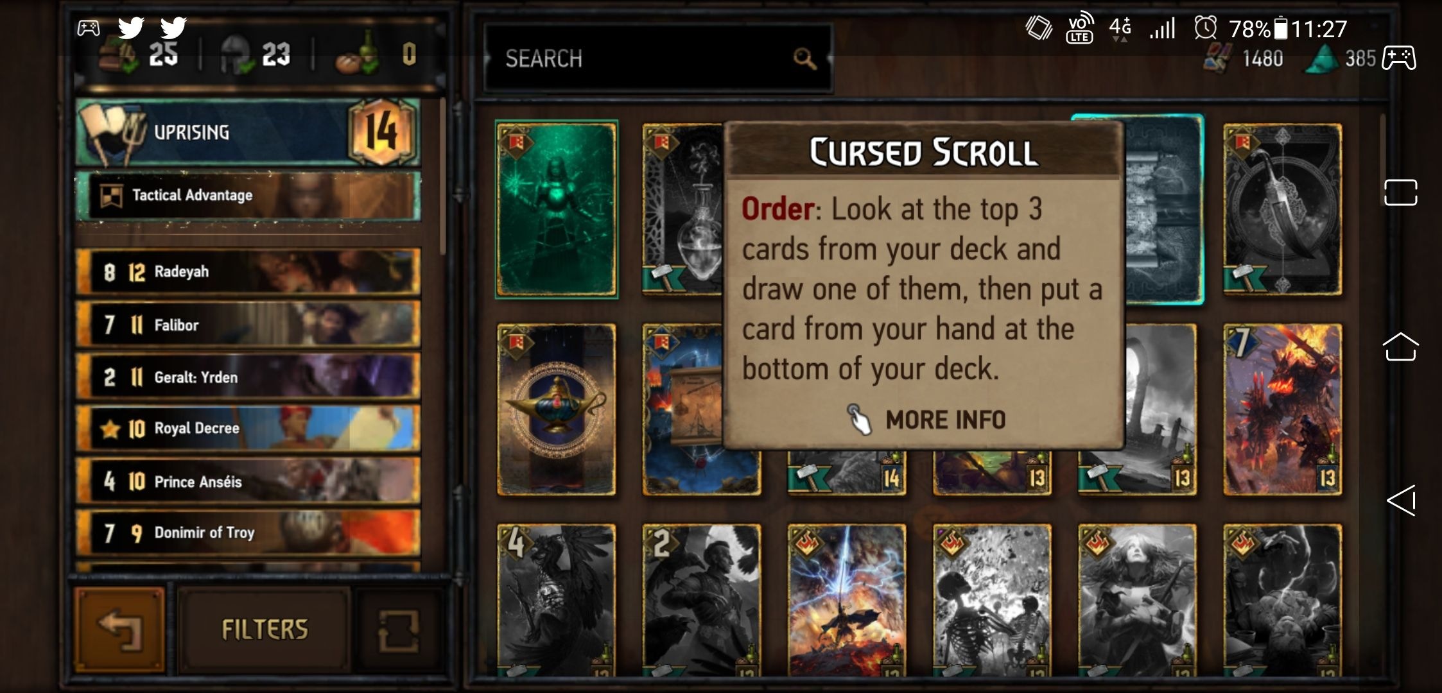Select the Uprising deck header
1442x693 pixels.
point(248,132)
